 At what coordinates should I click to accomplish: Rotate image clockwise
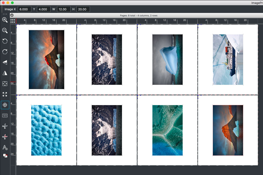point(5,52)
